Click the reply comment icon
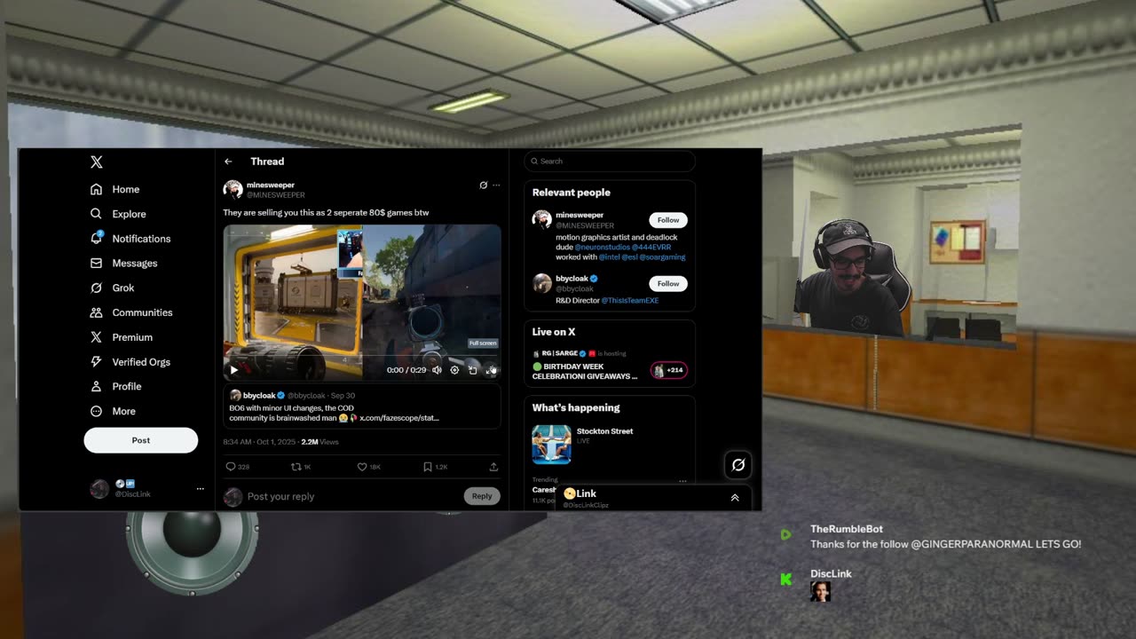This screenshot has height=639, width=1136. click(x=231, y=467)
